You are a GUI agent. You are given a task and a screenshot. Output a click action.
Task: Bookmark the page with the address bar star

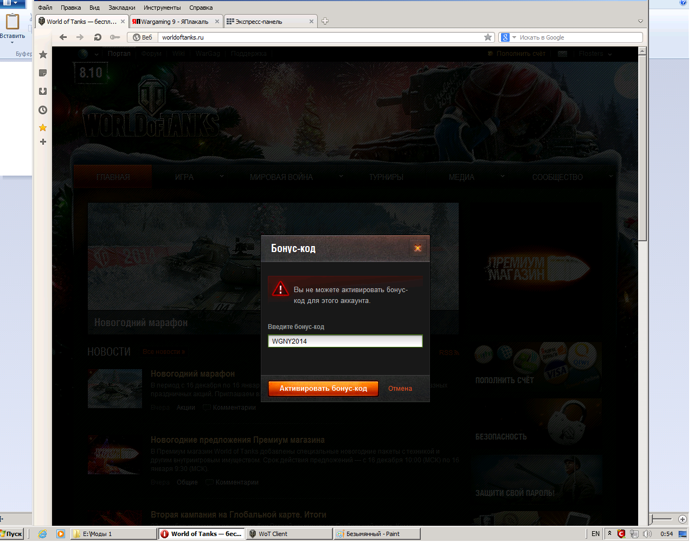[x=488, y=37]
